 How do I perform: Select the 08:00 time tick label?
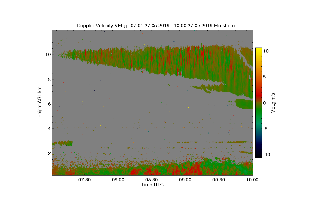(118, 180)
